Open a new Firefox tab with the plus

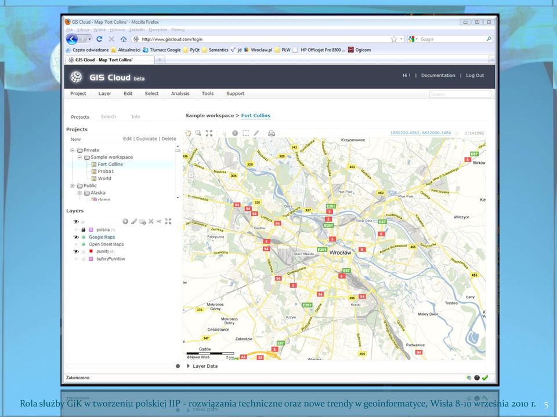coord(160,60)
